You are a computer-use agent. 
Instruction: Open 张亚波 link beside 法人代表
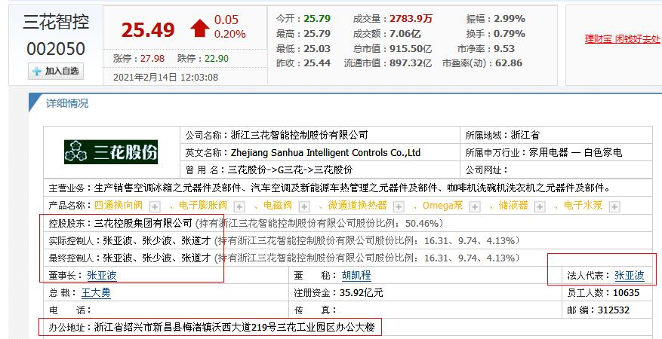click(x=630, y=276)
